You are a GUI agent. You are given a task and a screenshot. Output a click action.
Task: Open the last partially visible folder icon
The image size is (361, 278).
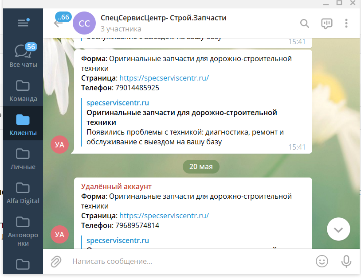(x=23, y=264)
